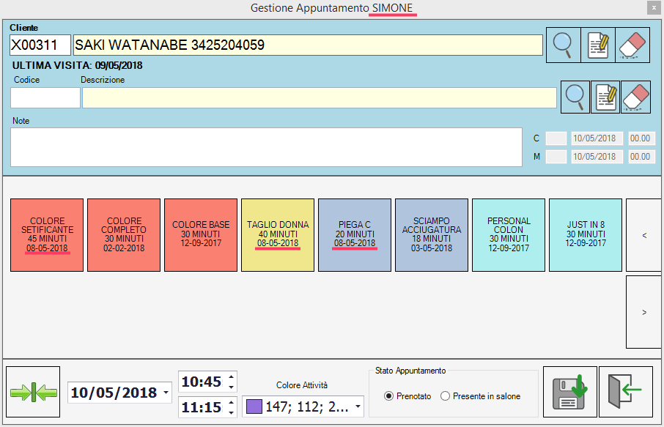Clear the client field with the eraser icon
This screenshot has width=664, height=427.
tap(632, 45)
